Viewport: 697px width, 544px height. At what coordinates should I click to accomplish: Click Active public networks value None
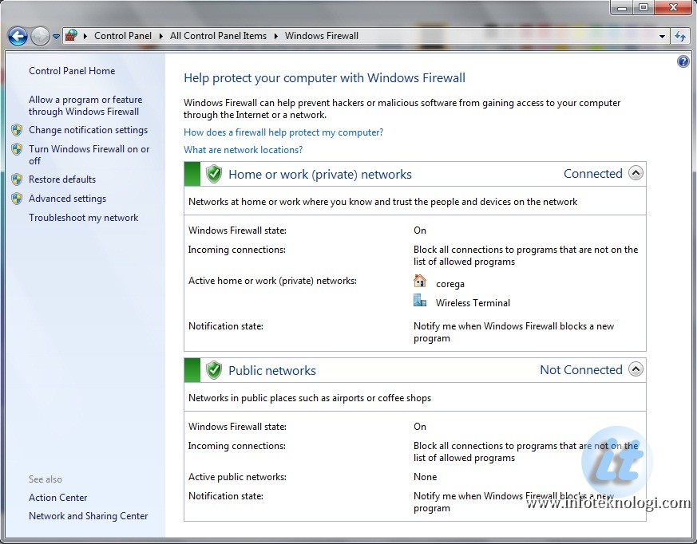pyautogui.click(x=425, y=477)
